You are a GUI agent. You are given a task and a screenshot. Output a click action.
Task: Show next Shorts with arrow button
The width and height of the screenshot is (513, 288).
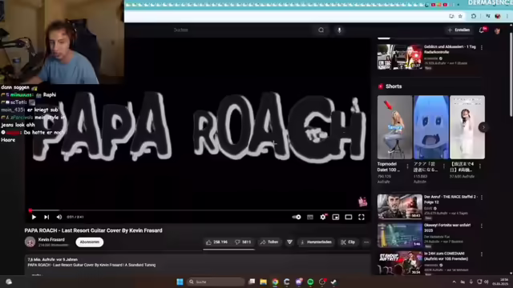483,127
